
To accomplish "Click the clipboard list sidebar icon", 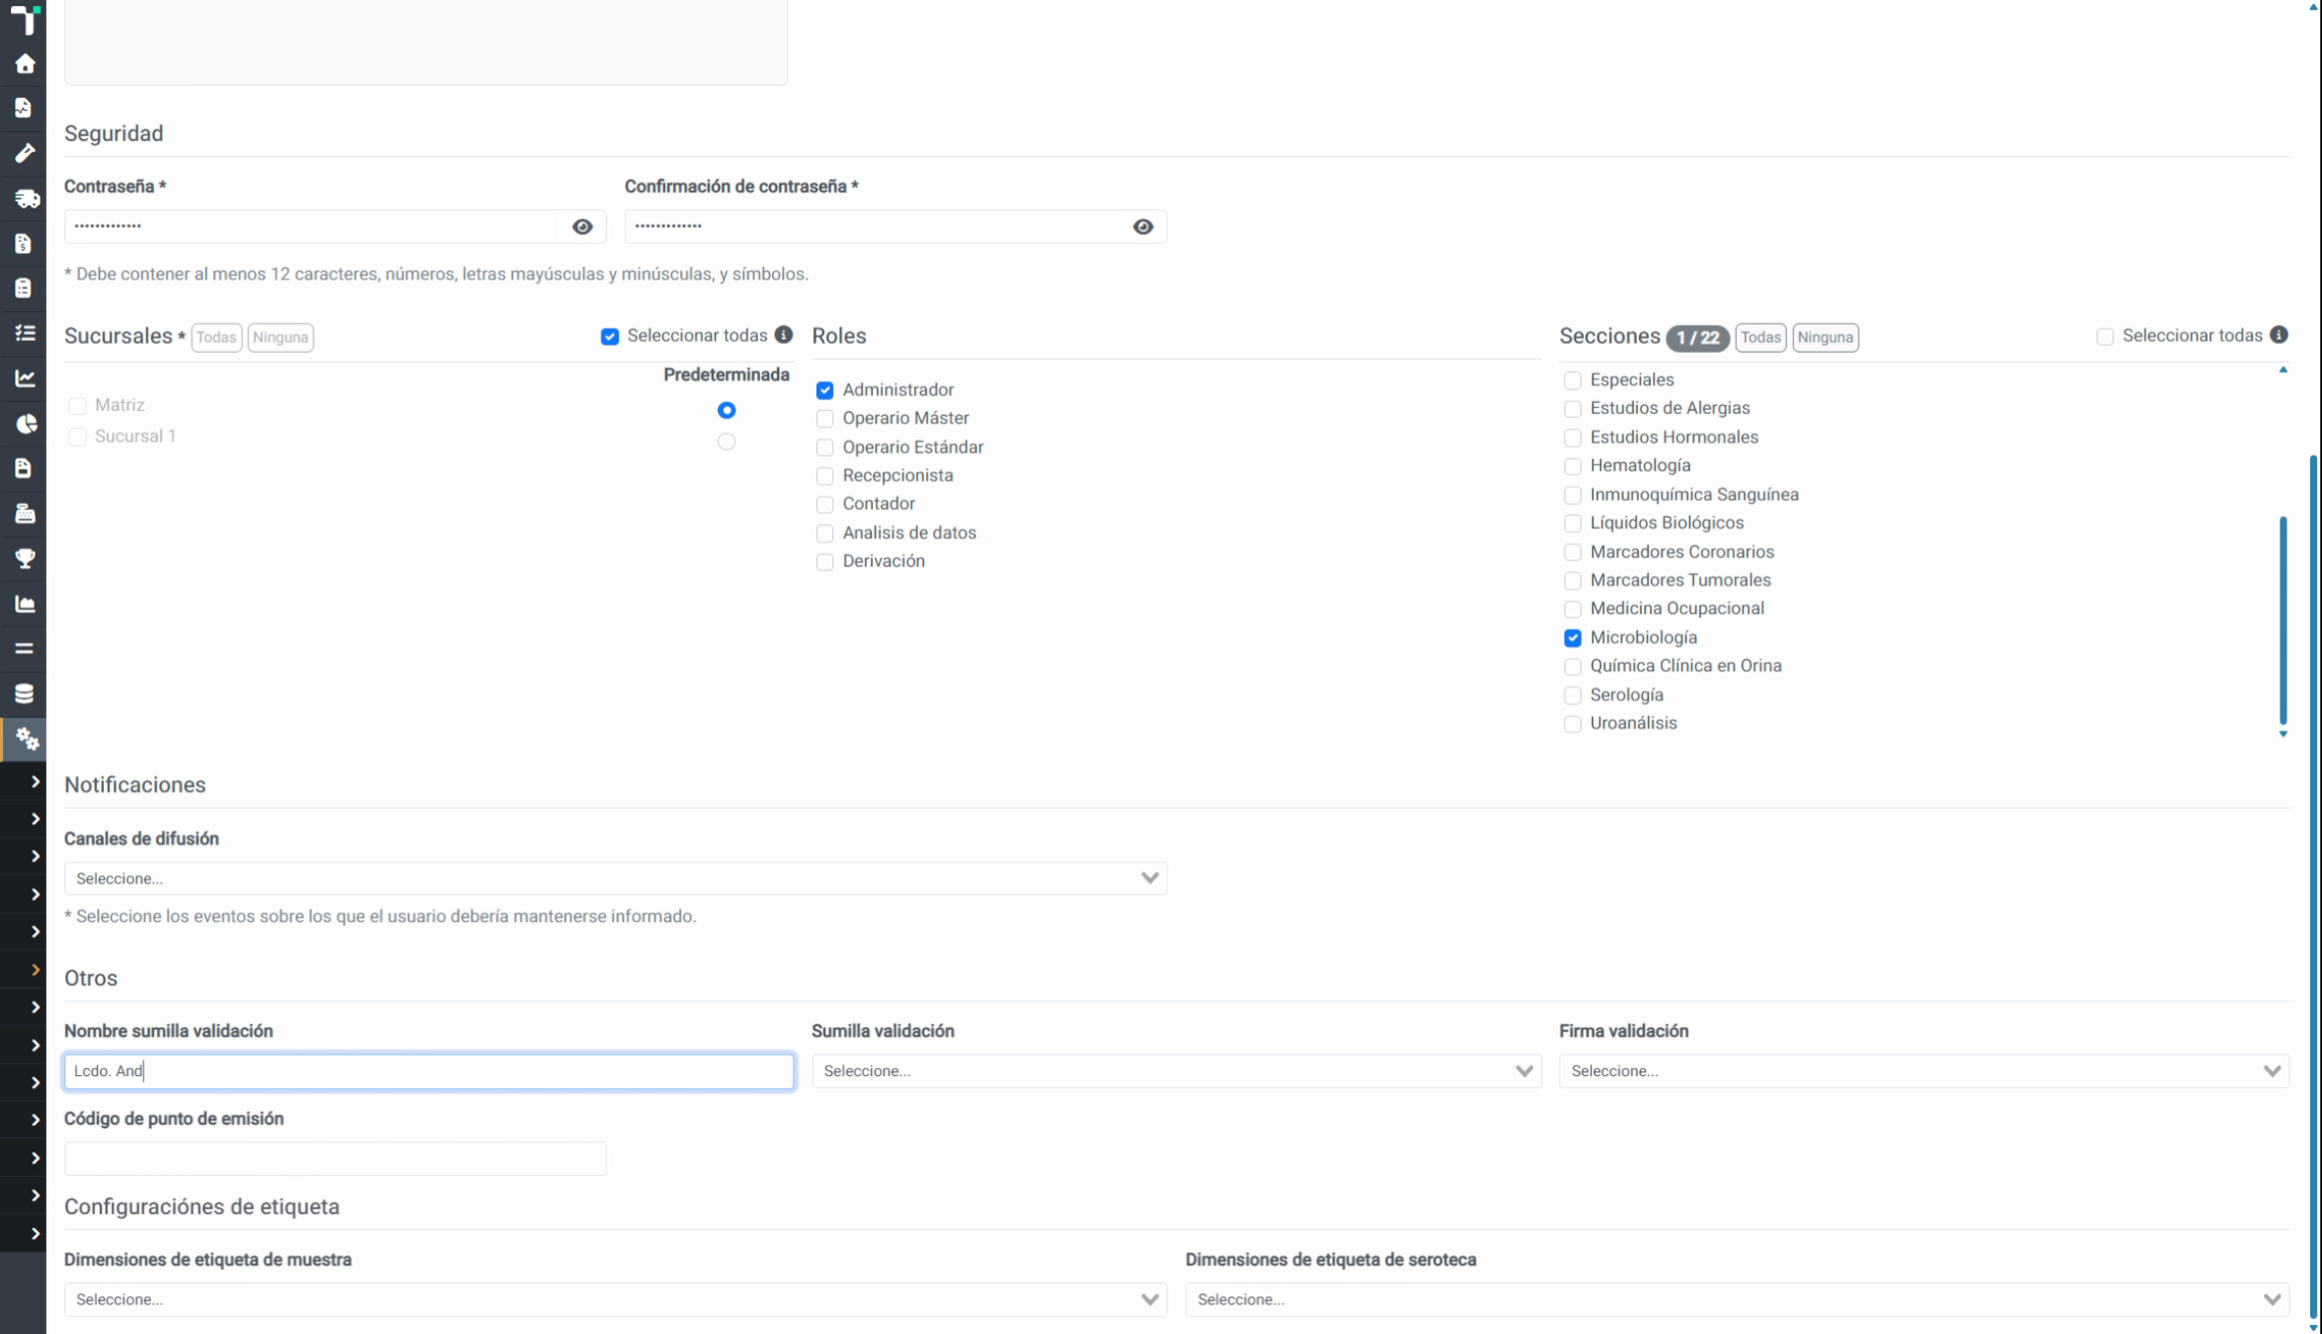I will coord(24,288).
